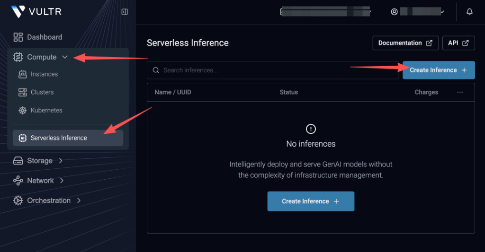This screenshot has width=485, height=252.
Task: Sort by Charges column
Action: pos(426,92)
